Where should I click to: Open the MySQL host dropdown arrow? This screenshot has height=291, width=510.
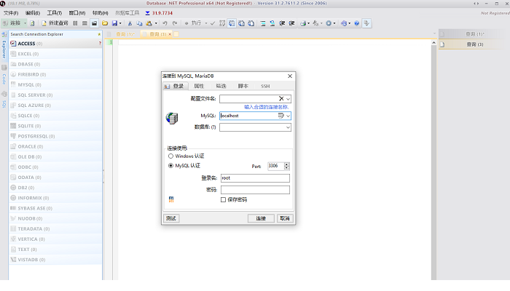(x=289, y=116)
